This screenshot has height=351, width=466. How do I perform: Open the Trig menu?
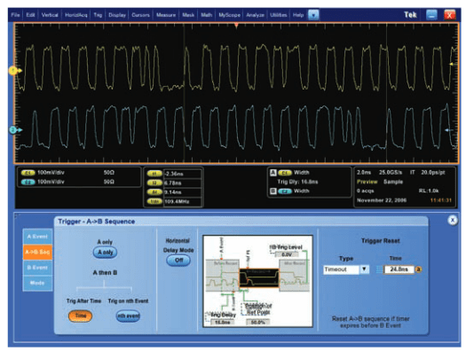point(98,15)
